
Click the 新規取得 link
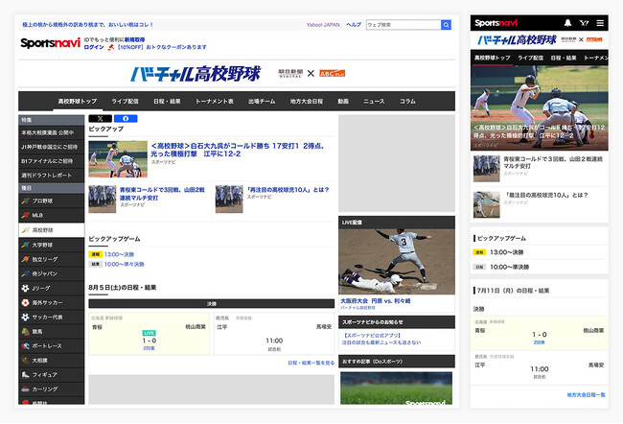click(135, 39)
